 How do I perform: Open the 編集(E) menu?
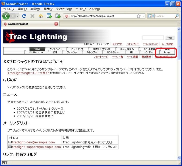pos(22,9)
